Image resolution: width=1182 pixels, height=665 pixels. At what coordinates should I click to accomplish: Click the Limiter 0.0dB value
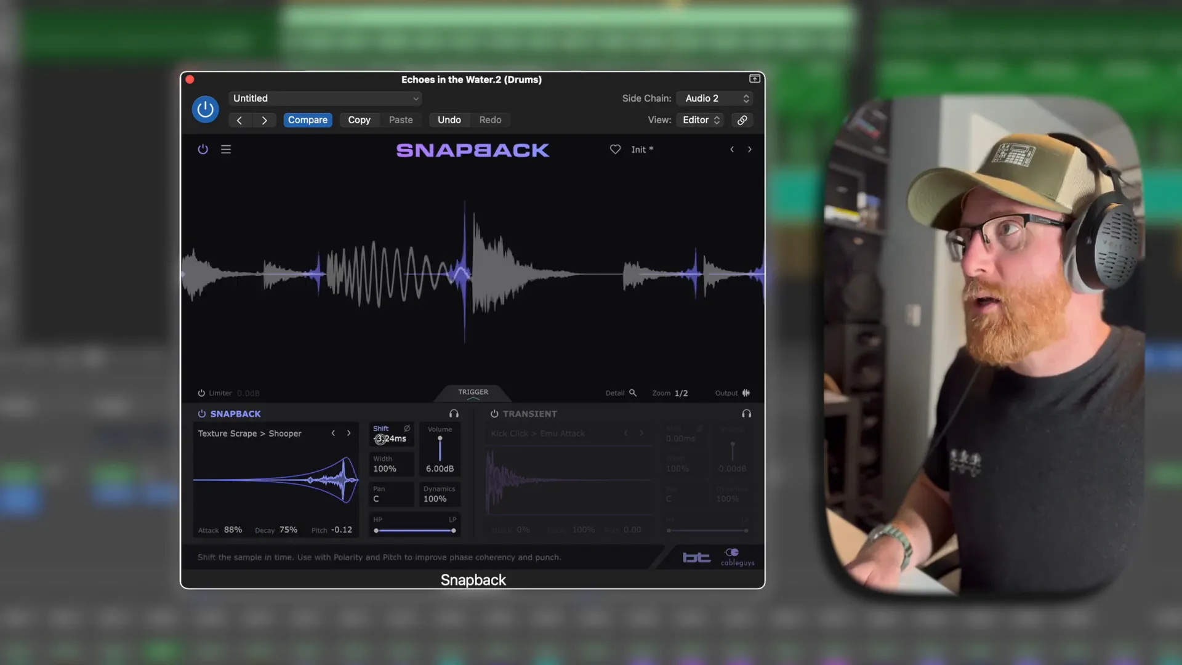tap(248, 393)
